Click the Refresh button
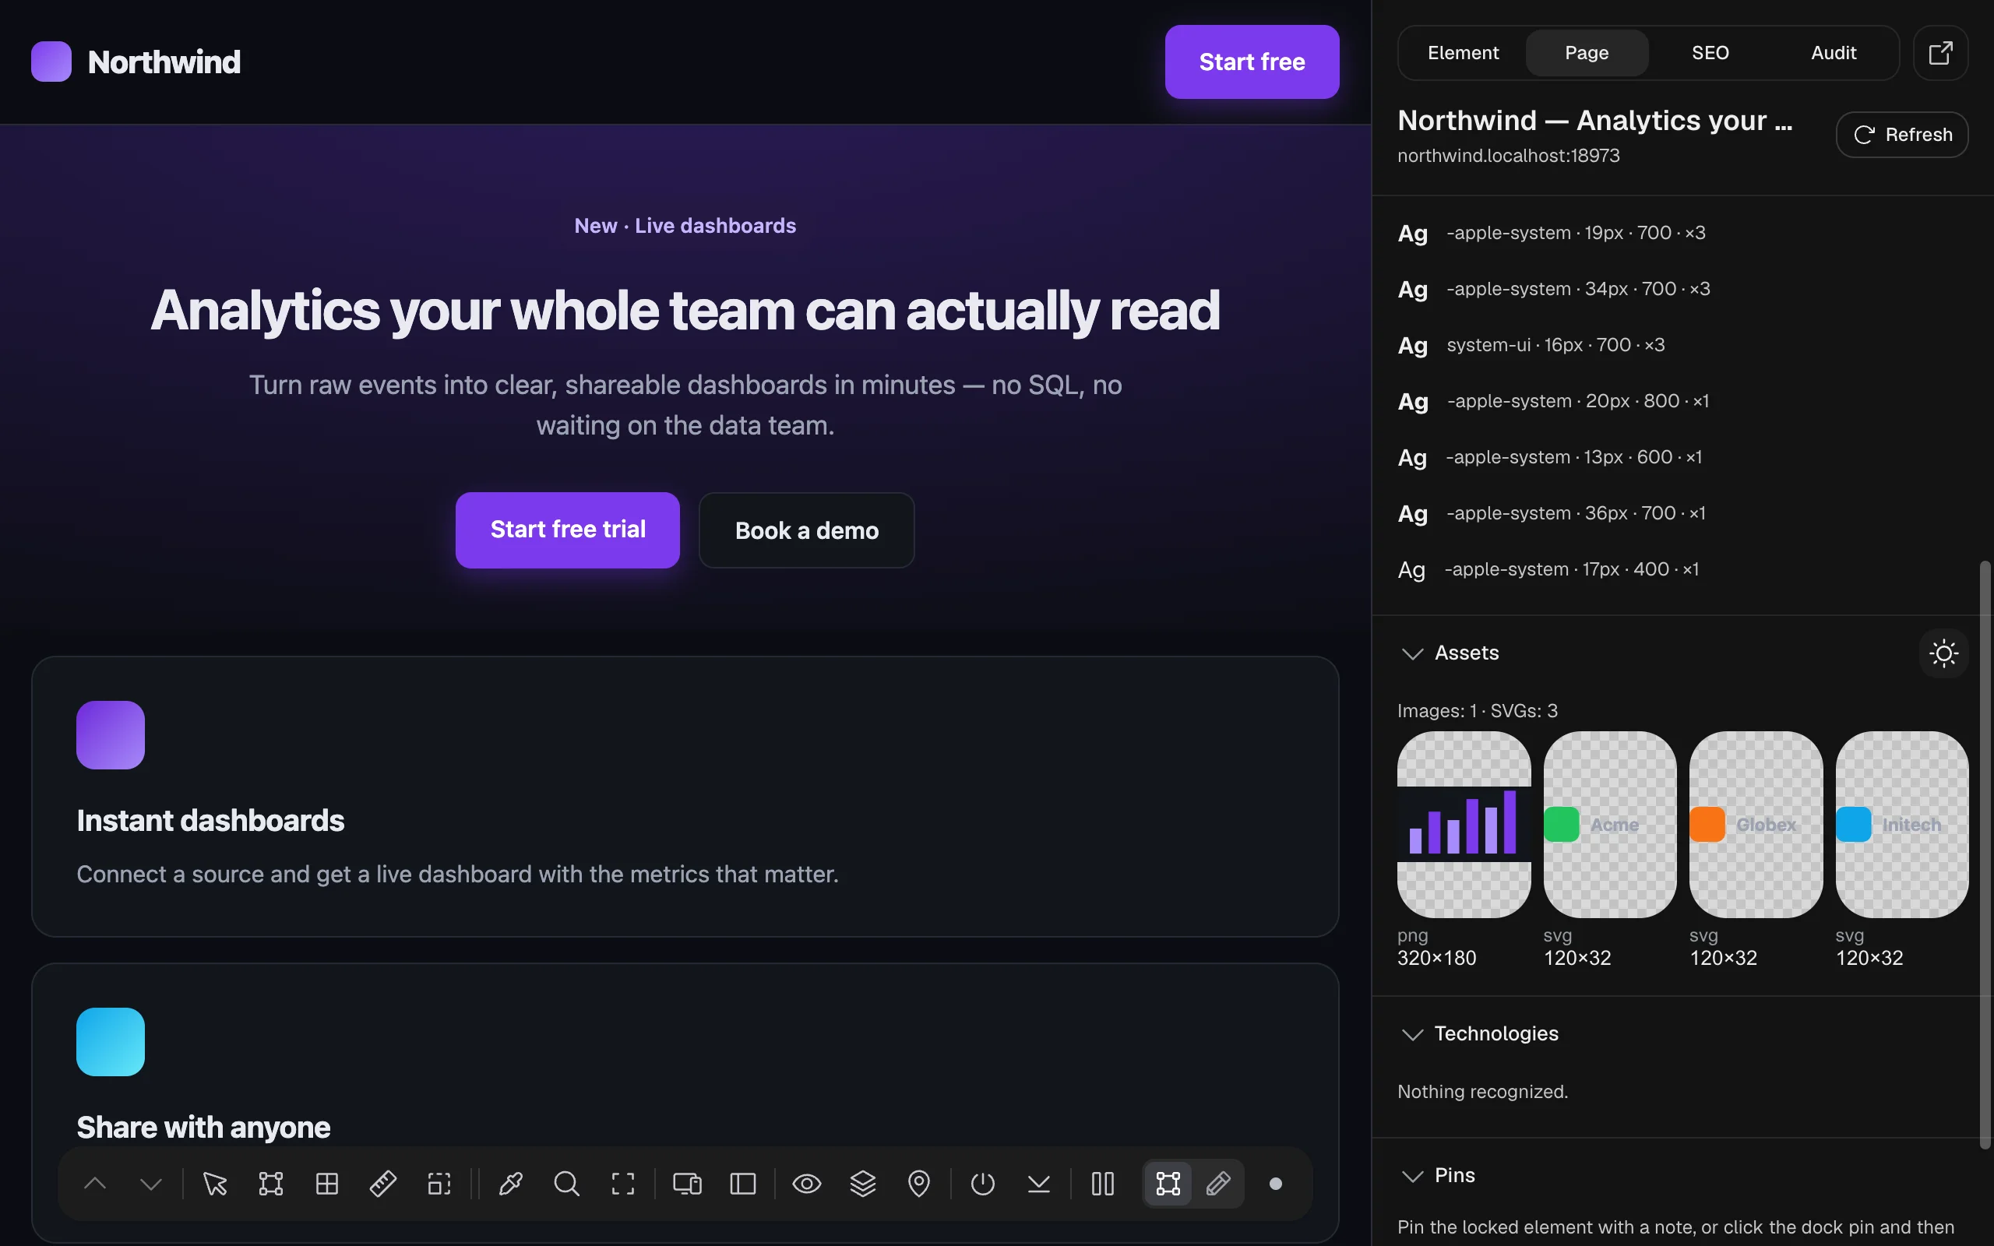Image resolution: width=1994 pixels, height=1246 pixels. pyautogui.click(x=1903, y=134)
